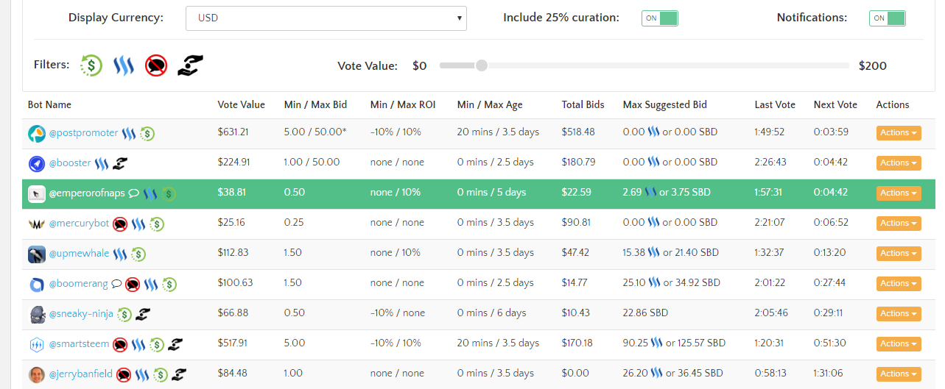
Task: Open the Actions dropdown for emperorofnaps
Action: pyautogui.click(x=899, y=193)
